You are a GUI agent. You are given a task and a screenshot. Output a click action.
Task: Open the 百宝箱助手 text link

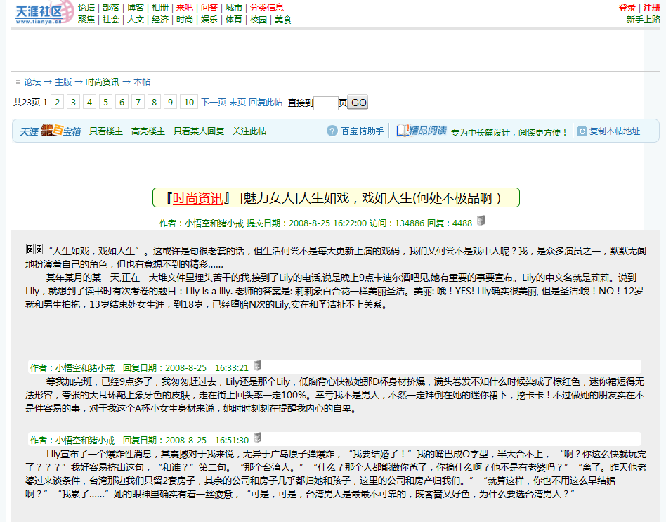pos(363,131)
